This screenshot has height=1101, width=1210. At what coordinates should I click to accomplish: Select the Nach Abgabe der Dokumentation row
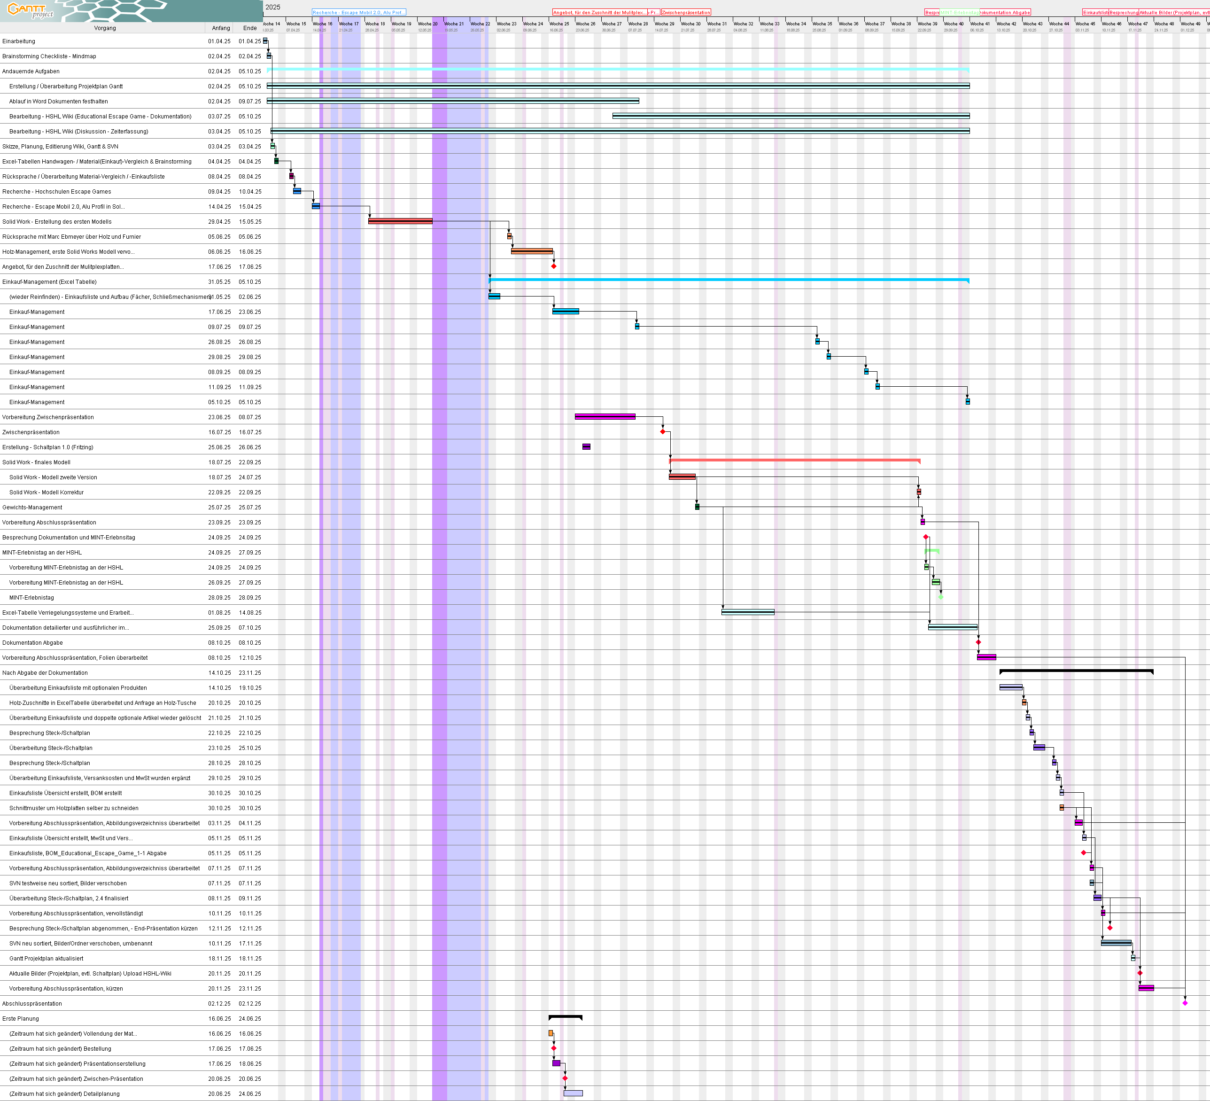coord(45,673)
